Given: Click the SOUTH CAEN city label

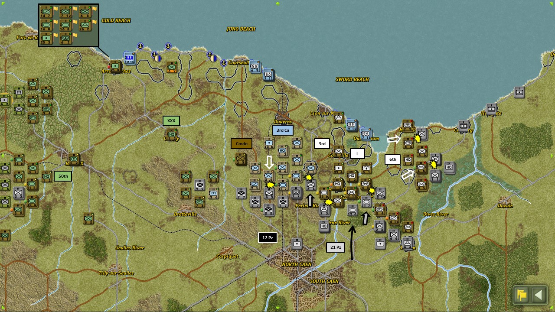Looking at the screenshot, I should click(324, 281).
